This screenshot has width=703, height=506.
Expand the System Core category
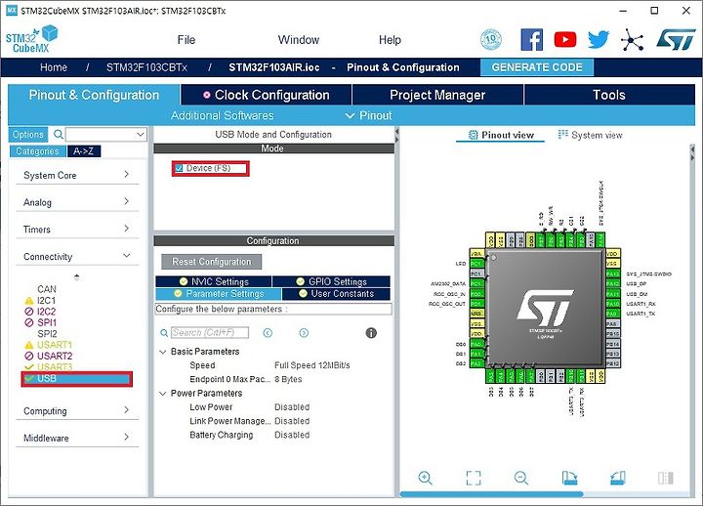(x=77, y=175)
